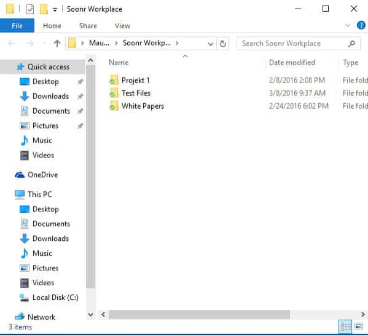
Task: Open Desktop under Quick access
Action: pyautogui.click(x=45, y=82)
